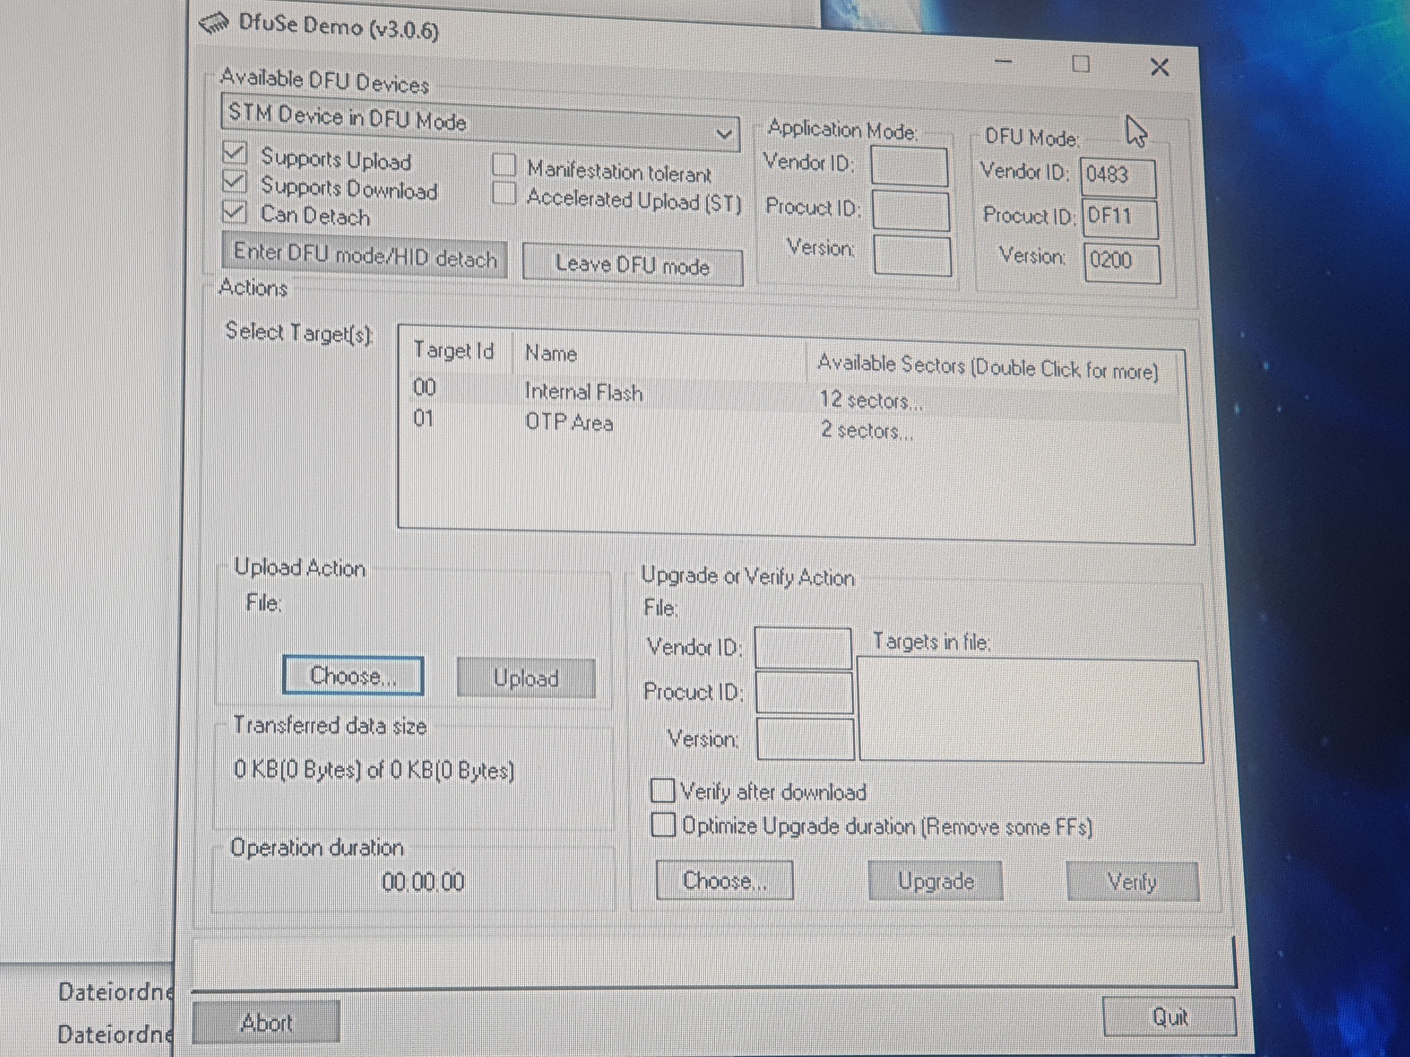This screenshot has width=1410, height=1057.
Task: Click Application Mode Version field
Action: (912, 255)
